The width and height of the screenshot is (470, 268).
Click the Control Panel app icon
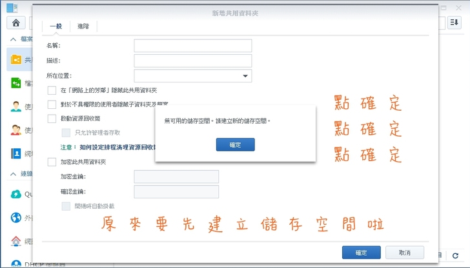pos(12,8)
